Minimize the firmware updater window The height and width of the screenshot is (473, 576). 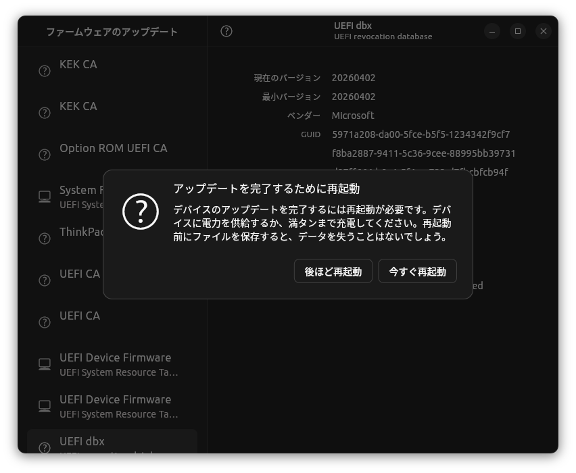click(492, 31)
